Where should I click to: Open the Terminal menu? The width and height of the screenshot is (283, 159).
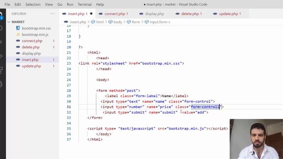coord(84,4)
